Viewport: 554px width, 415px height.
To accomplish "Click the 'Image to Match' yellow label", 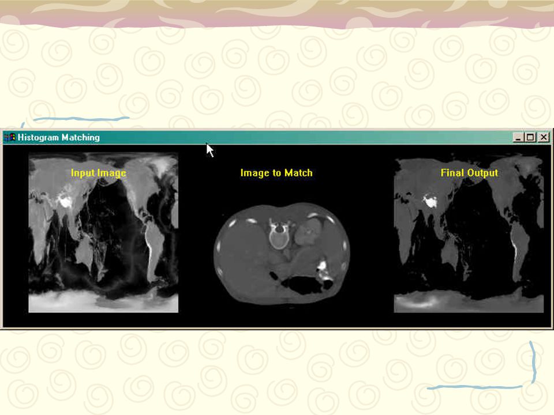I will [x=276, y=173].
